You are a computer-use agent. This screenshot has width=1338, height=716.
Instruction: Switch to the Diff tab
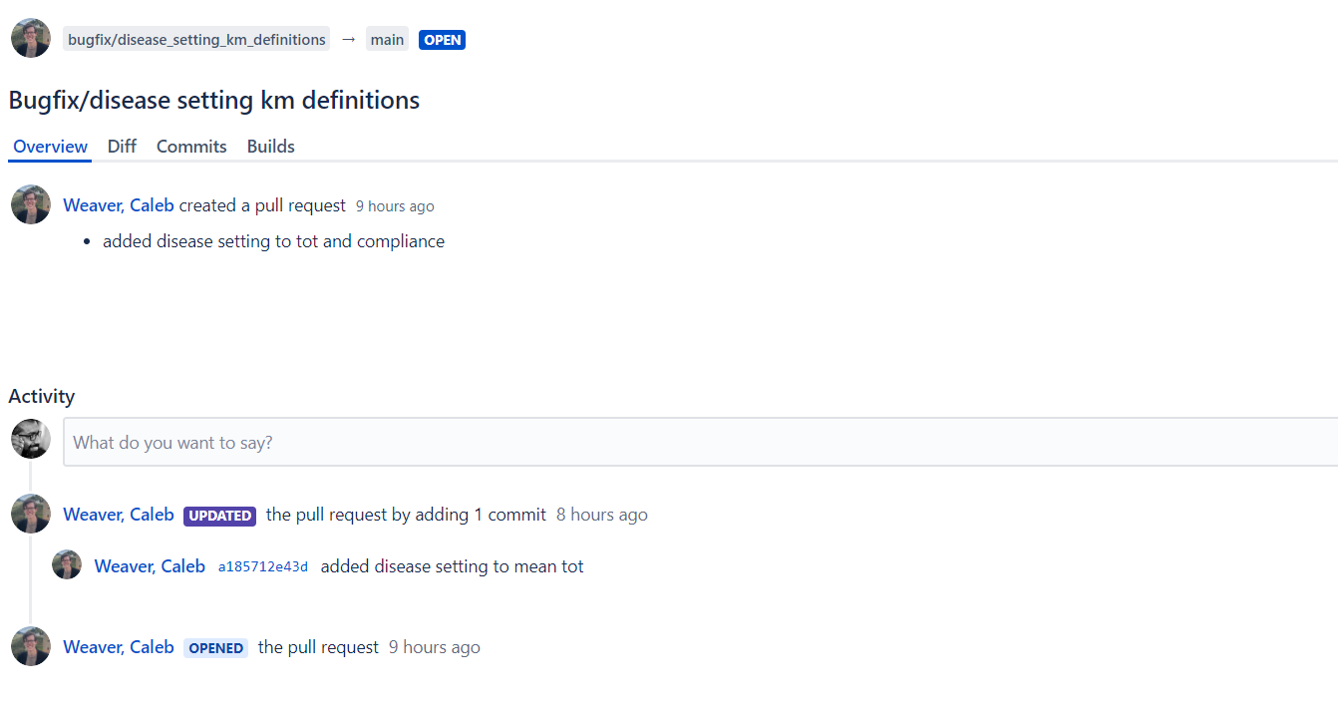(x=122, y=146)
